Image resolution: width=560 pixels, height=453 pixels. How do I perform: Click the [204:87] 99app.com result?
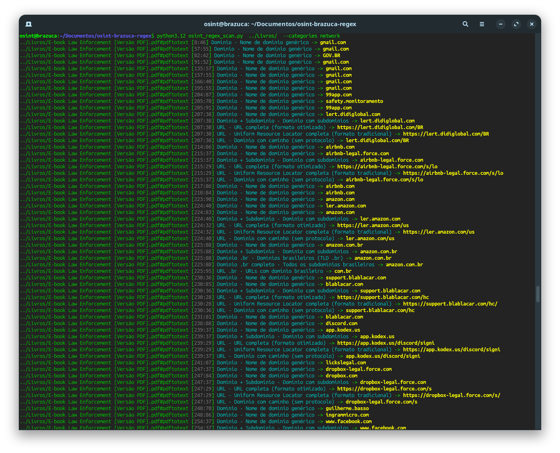click(338, 95)
